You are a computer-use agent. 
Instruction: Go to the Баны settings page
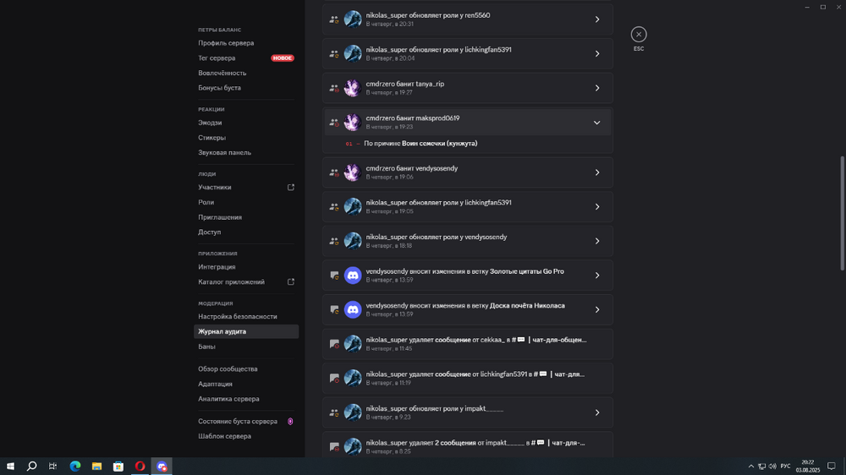[207, 347]
